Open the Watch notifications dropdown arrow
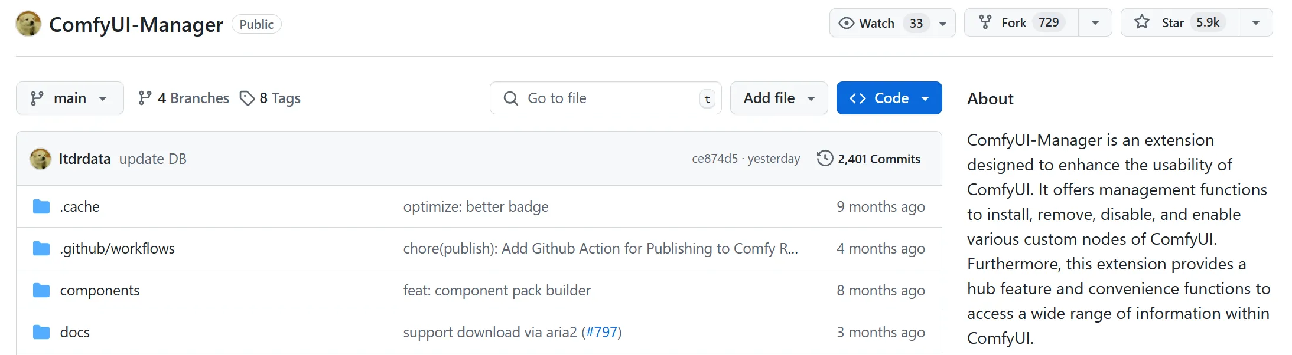This screenshot has width=1292, height=355. [x=943, y=24]
